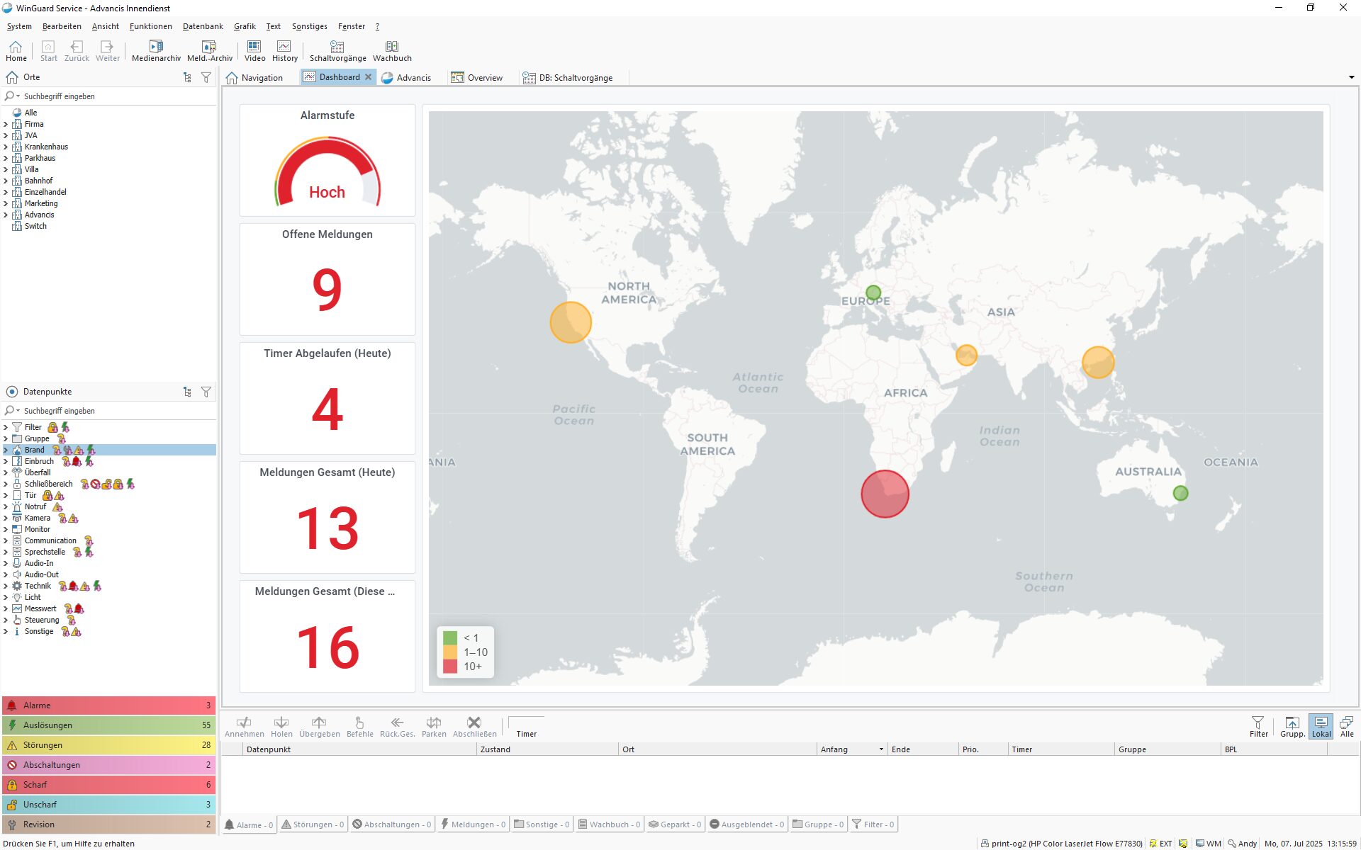This screenshot has height=850, width=1361.
Task: Open the History toolbar icon
Action: click(x=284, y=50)
